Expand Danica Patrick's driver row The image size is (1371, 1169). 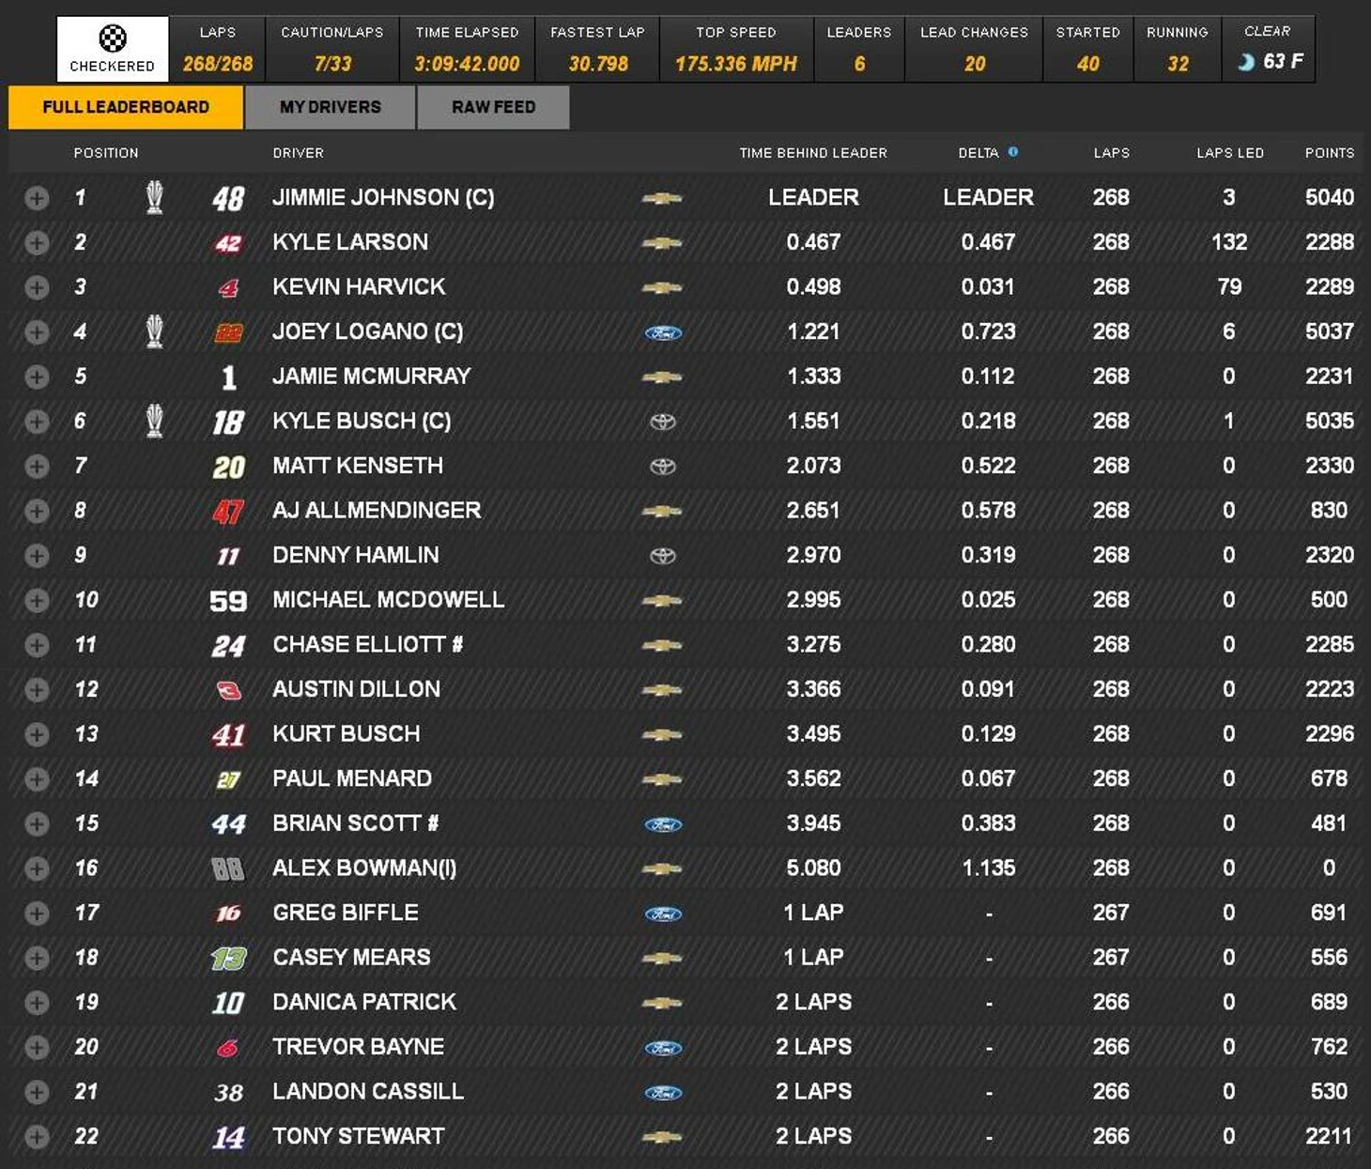[x=37, y=1003]
